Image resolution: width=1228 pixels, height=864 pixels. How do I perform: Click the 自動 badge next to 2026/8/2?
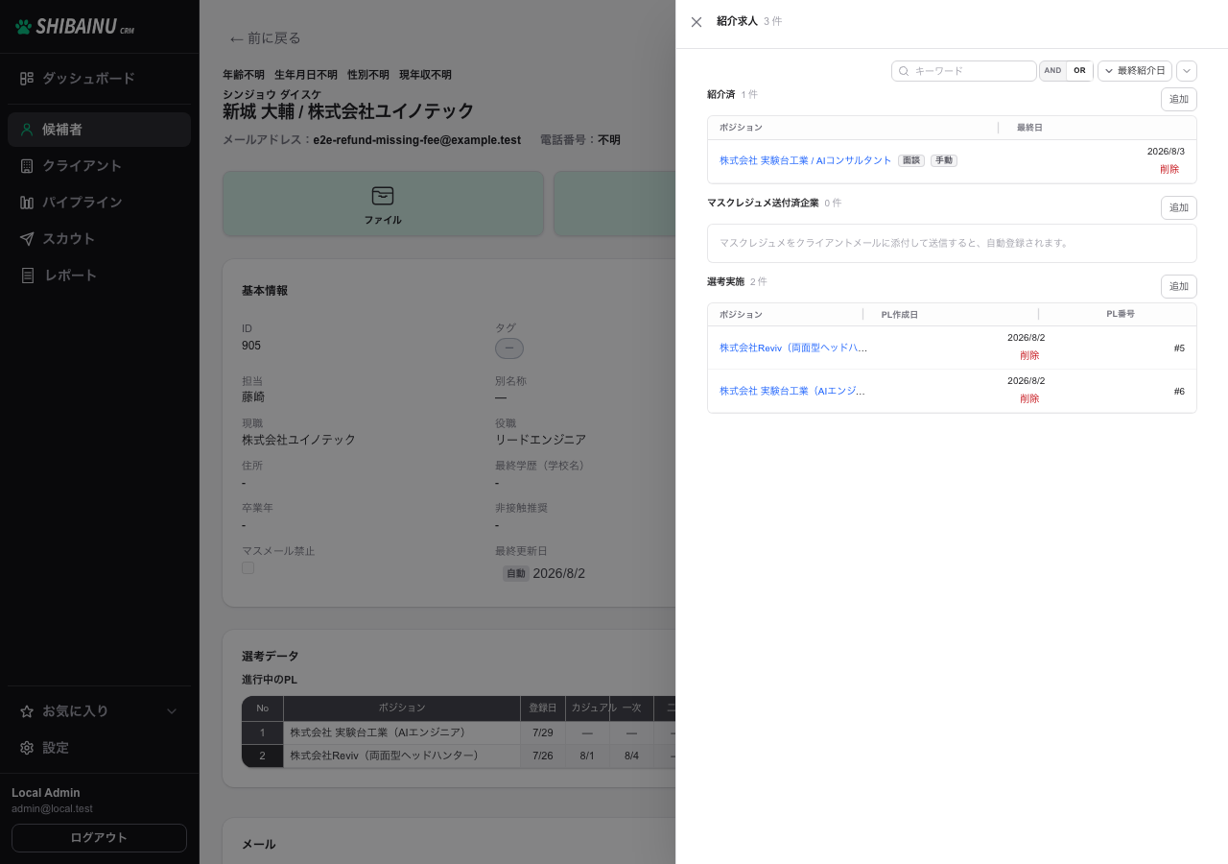tap(516, 573)
